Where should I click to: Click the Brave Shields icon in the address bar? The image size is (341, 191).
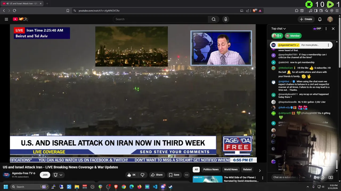[255, 11]
